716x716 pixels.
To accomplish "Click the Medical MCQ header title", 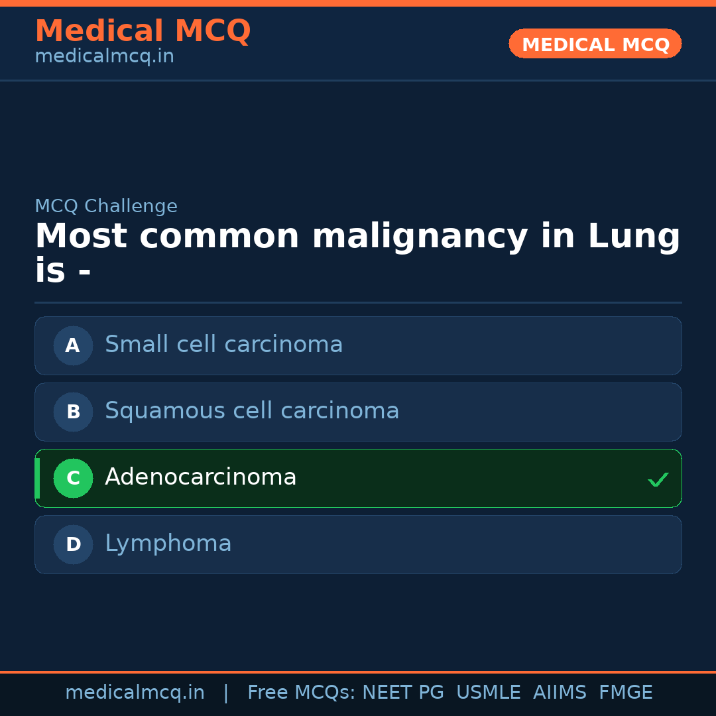I will [x=143, y=31].
